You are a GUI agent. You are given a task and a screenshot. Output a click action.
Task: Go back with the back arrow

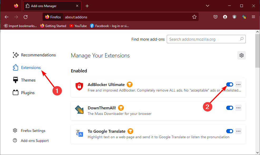coord(7,17)
